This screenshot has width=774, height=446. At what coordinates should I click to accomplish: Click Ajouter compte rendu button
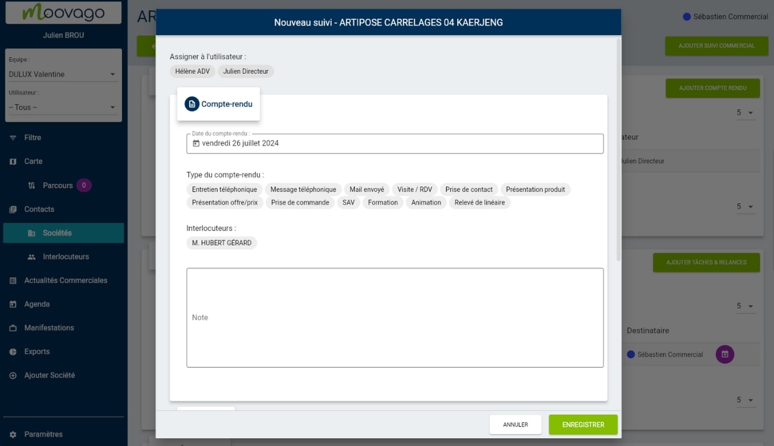point(713,89)
